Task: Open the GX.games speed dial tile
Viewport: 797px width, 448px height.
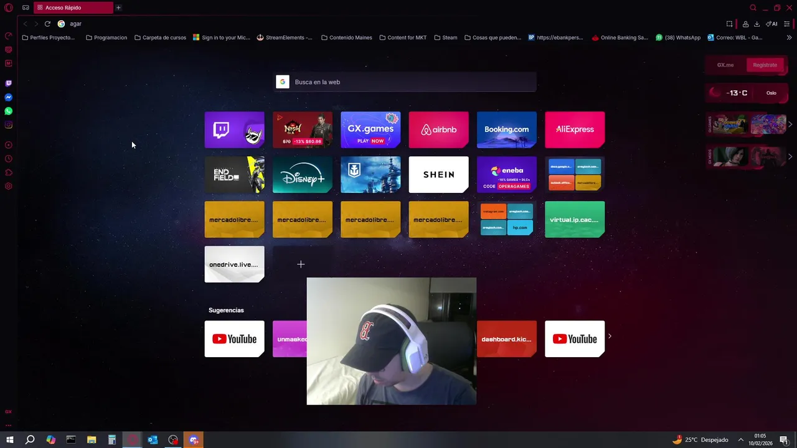Action: tap(370, 129)
